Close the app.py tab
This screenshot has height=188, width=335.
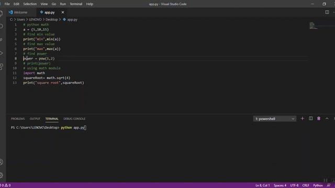click(63, 13)
